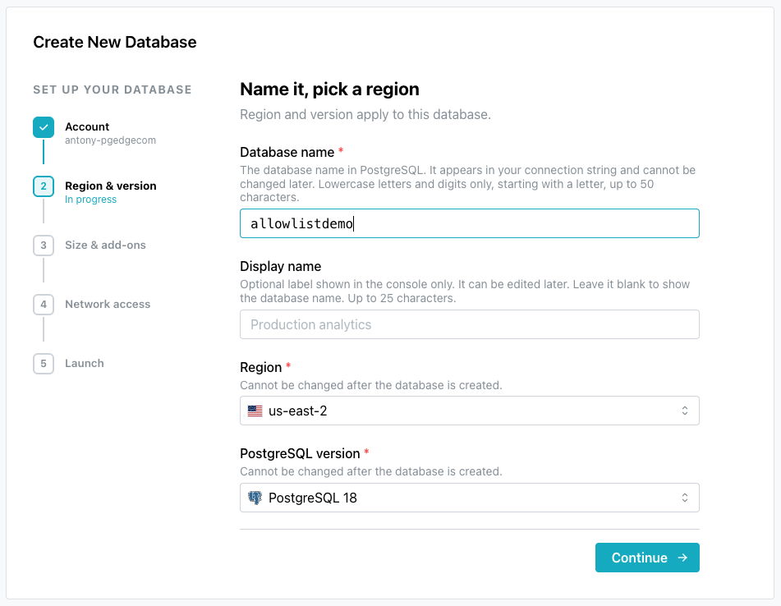The height and width of the screenshot is (606, 781).
Task: Click the 'Database name' field label
Action: pyautogui.click(x=287, y=152)
